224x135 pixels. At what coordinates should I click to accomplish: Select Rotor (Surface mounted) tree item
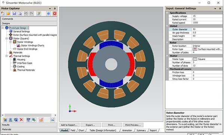click(35, 35)
